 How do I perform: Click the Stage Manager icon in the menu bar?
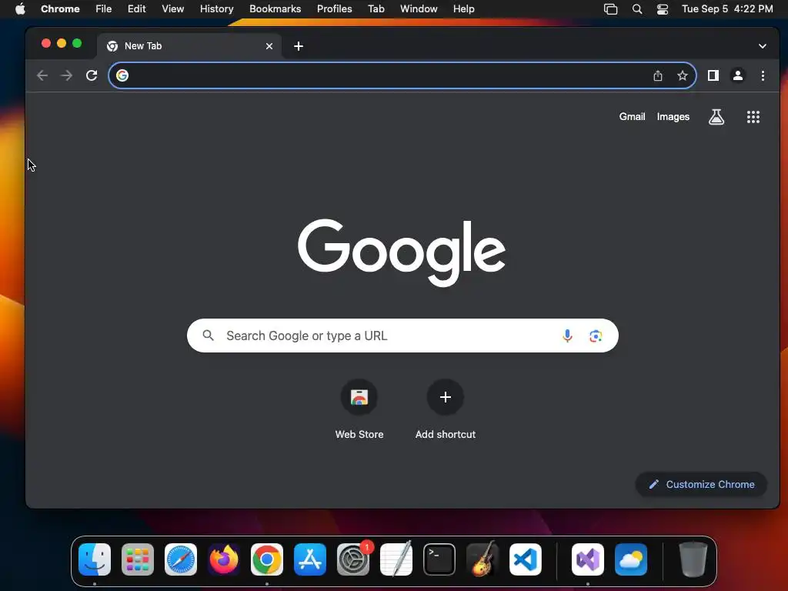click(610, 8)
